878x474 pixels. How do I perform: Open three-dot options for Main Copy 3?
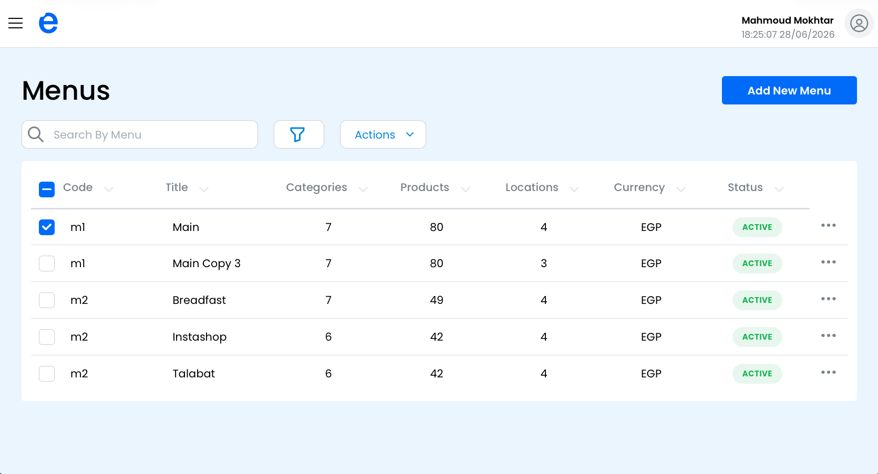(829, 262)
